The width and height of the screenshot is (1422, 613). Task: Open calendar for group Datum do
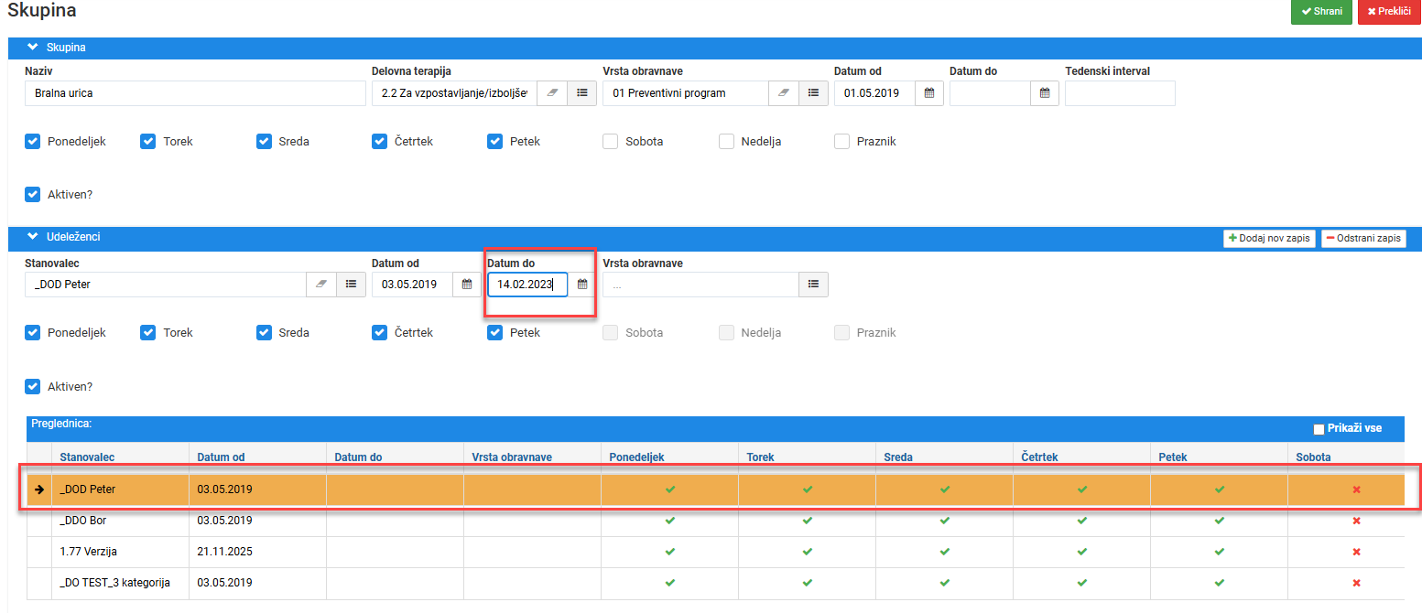[x=1045, y=93]
